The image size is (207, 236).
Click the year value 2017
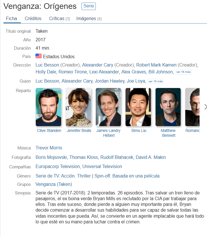coord(41,40)
